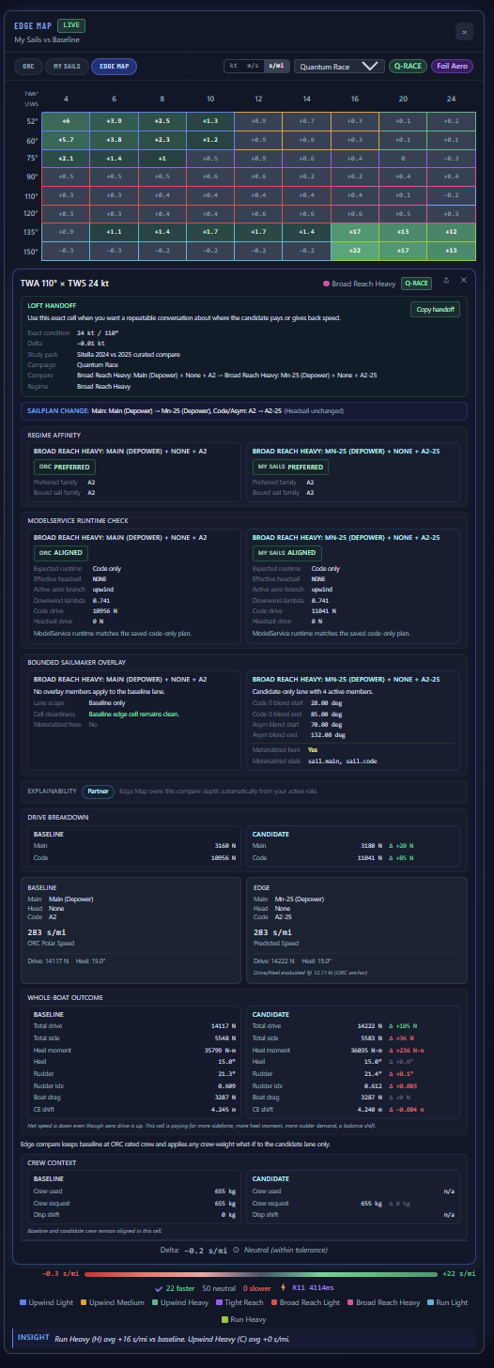The image size is (494, 1368).
Task: Click the '50 neutral' count
Action: pos(220,1288)
